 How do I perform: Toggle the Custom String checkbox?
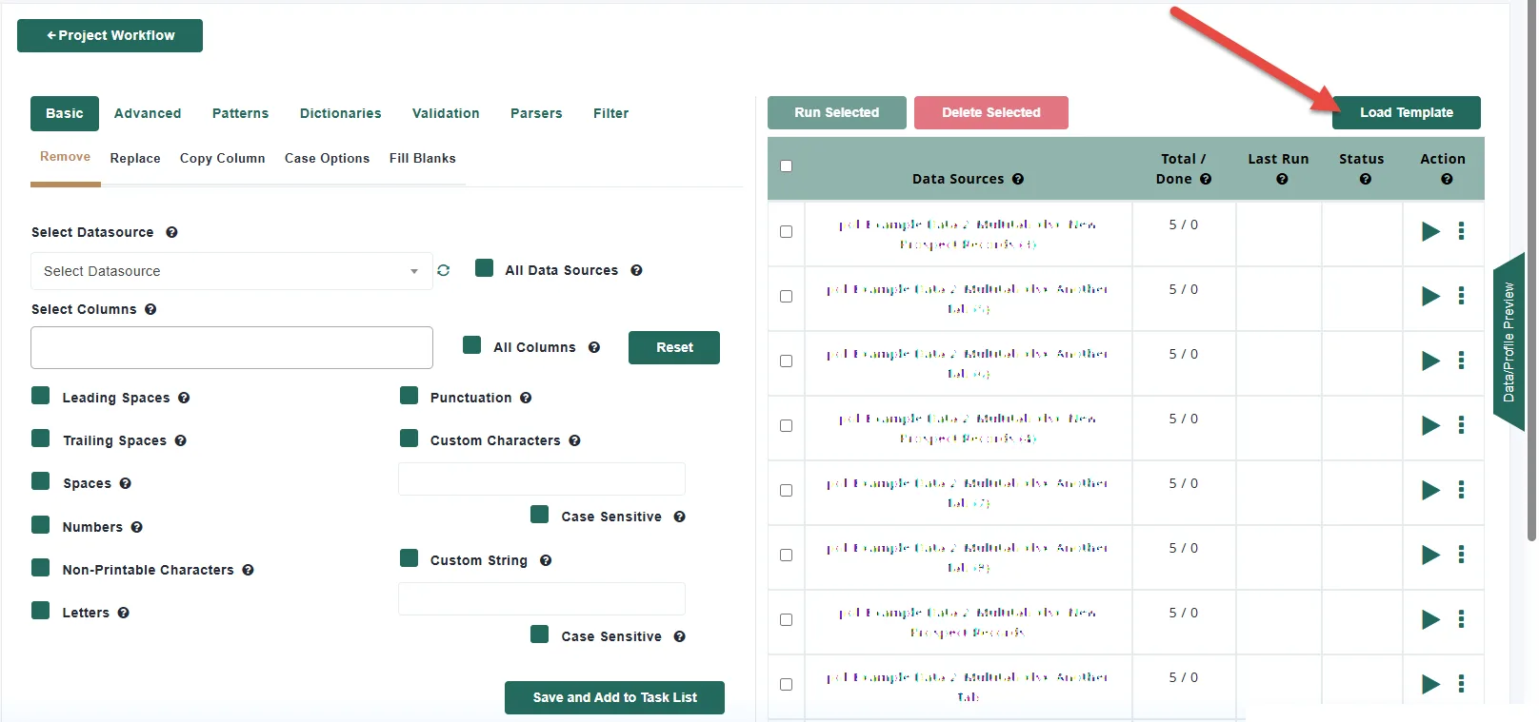click(x=410, y=558)
